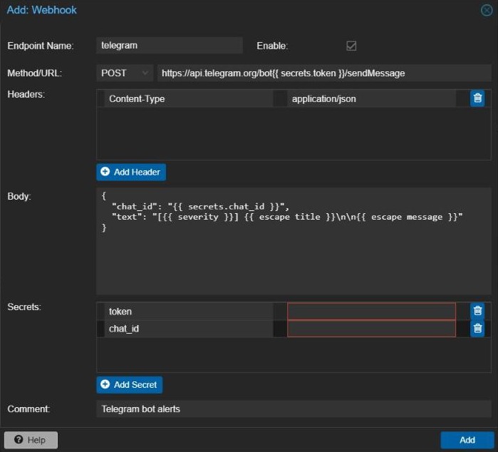Click the application/json header value field

click(x=371, y=99)
